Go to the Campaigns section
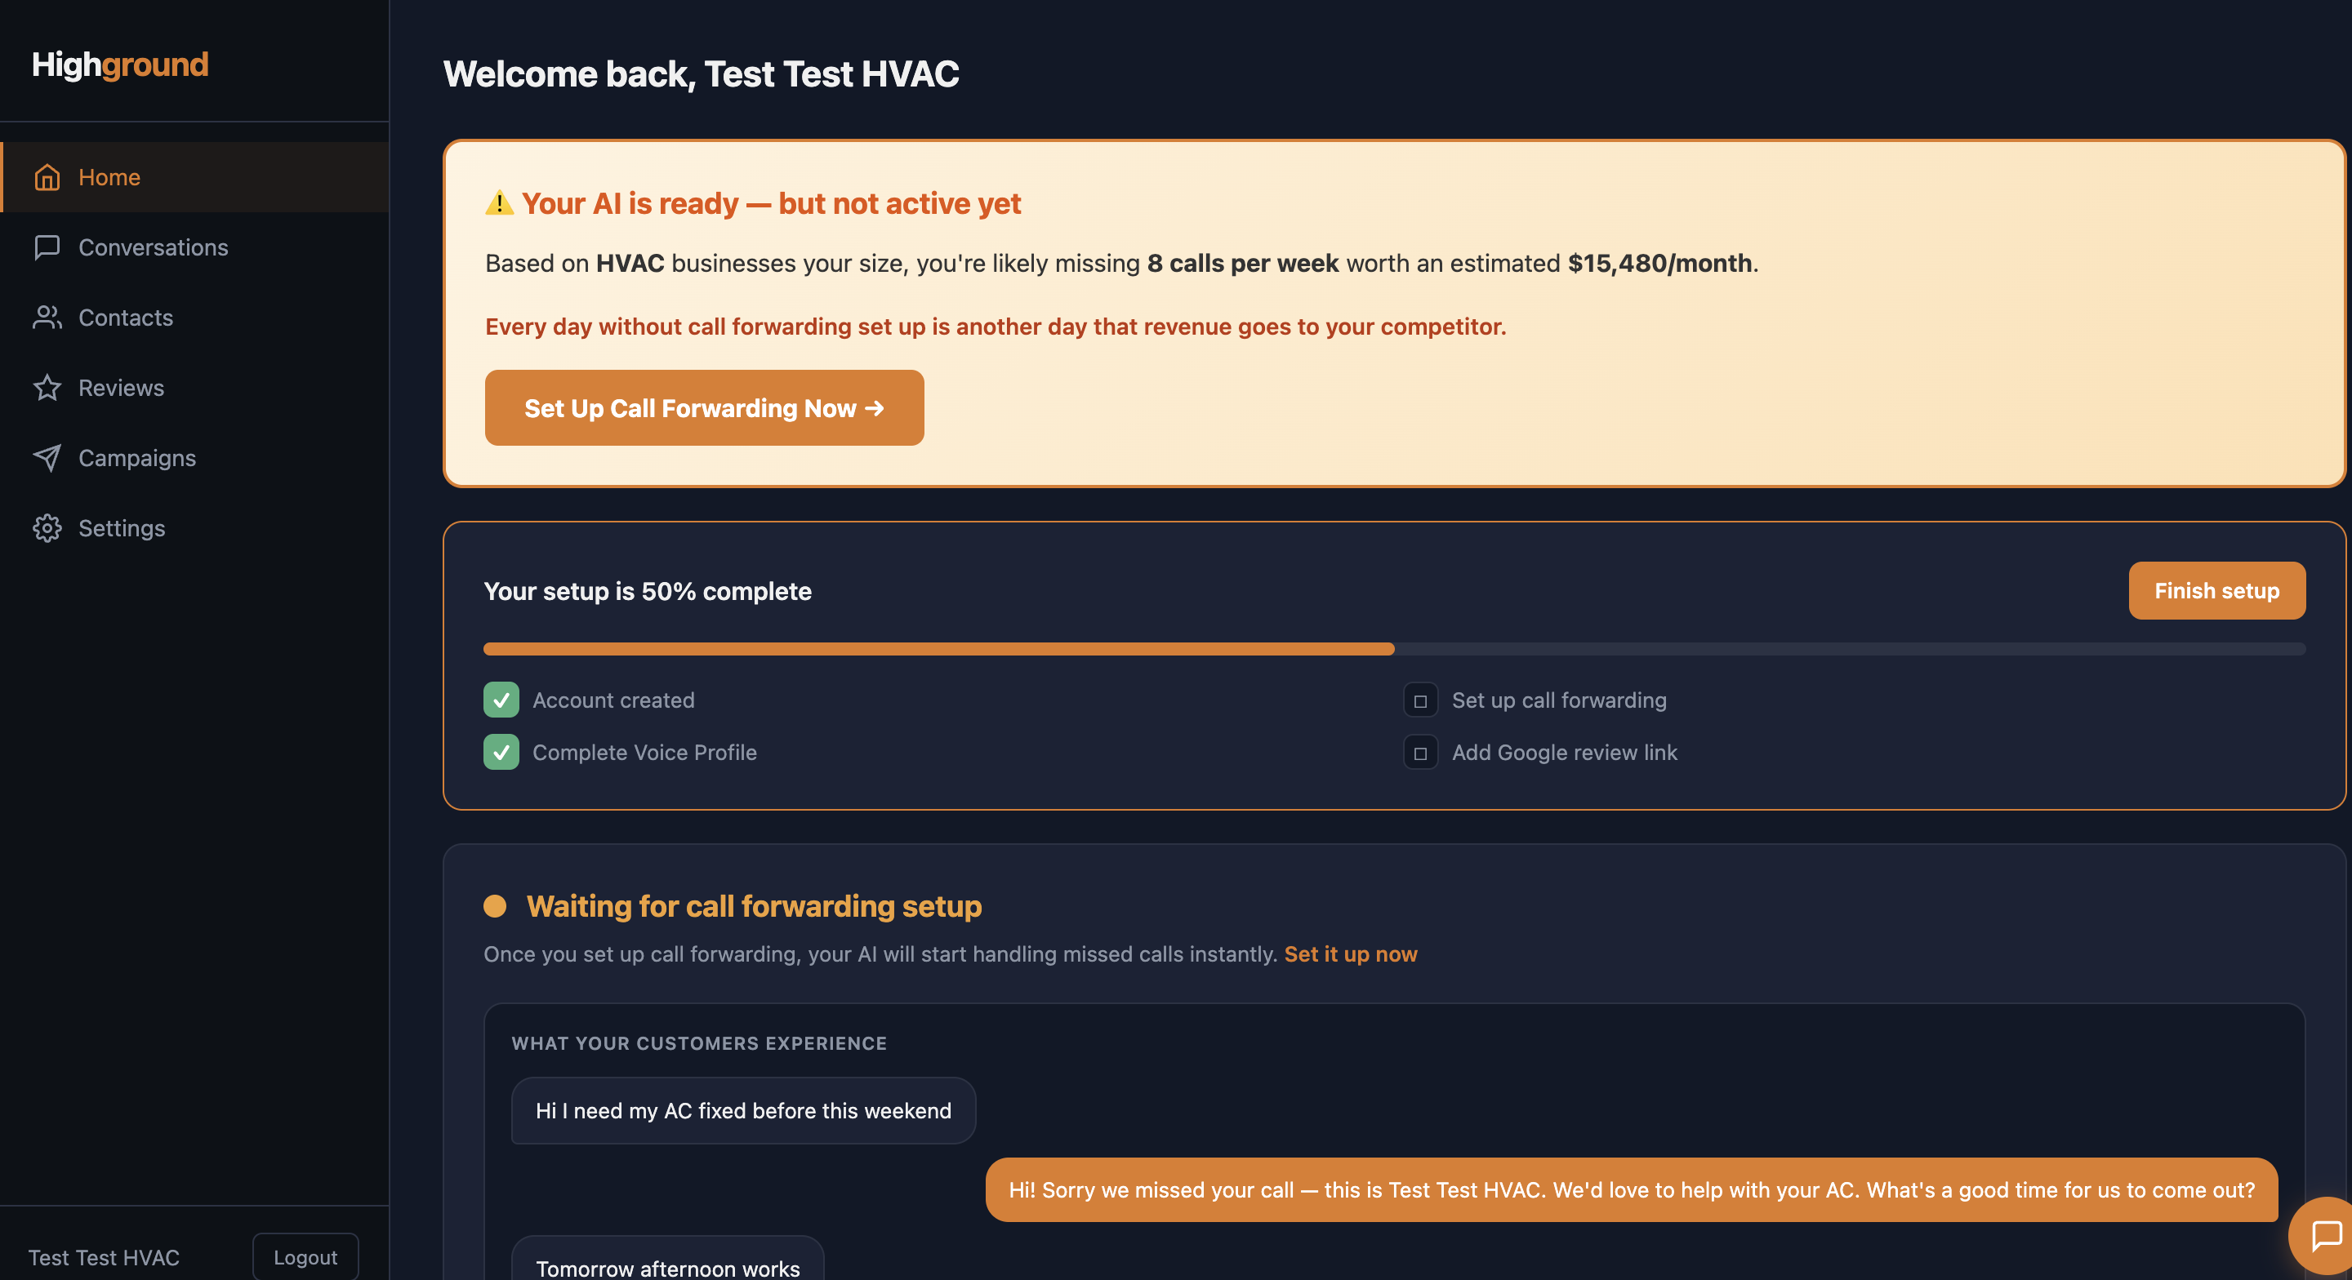The width and height of the screenshot is (2352, 1280). (137, 457)
